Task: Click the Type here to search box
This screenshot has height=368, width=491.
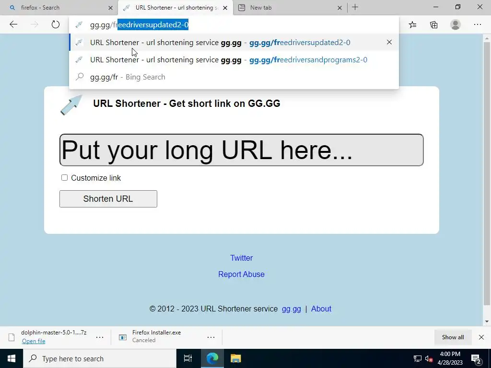Action: [100, 358]
